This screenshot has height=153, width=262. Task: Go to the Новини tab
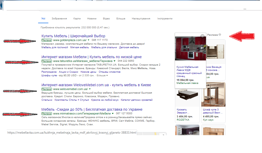click(x=92, y=18)
